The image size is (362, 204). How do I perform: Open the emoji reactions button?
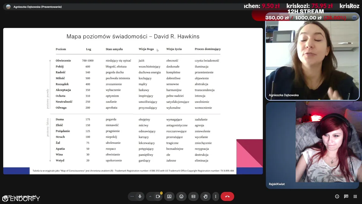(181, 196)
